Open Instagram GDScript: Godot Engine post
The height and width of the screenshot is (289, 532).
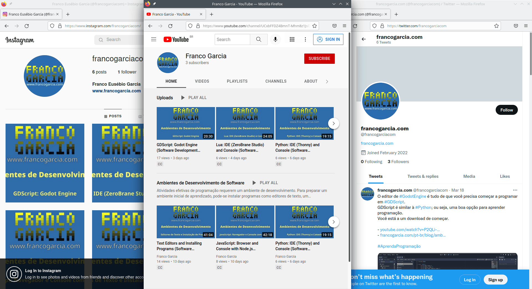(45, 163)
